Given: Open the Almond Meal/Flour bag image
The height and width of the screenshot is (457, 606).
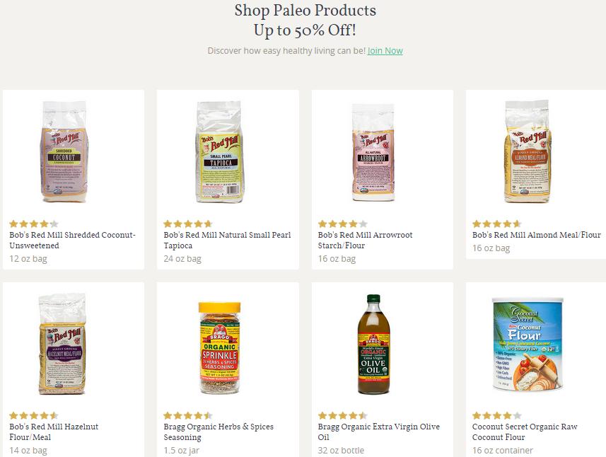Looking at the screenshot, I should 528,151.
